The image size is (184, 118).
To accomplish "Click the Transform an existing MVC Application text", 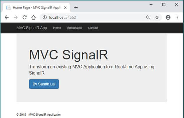I will coord(92,70).
